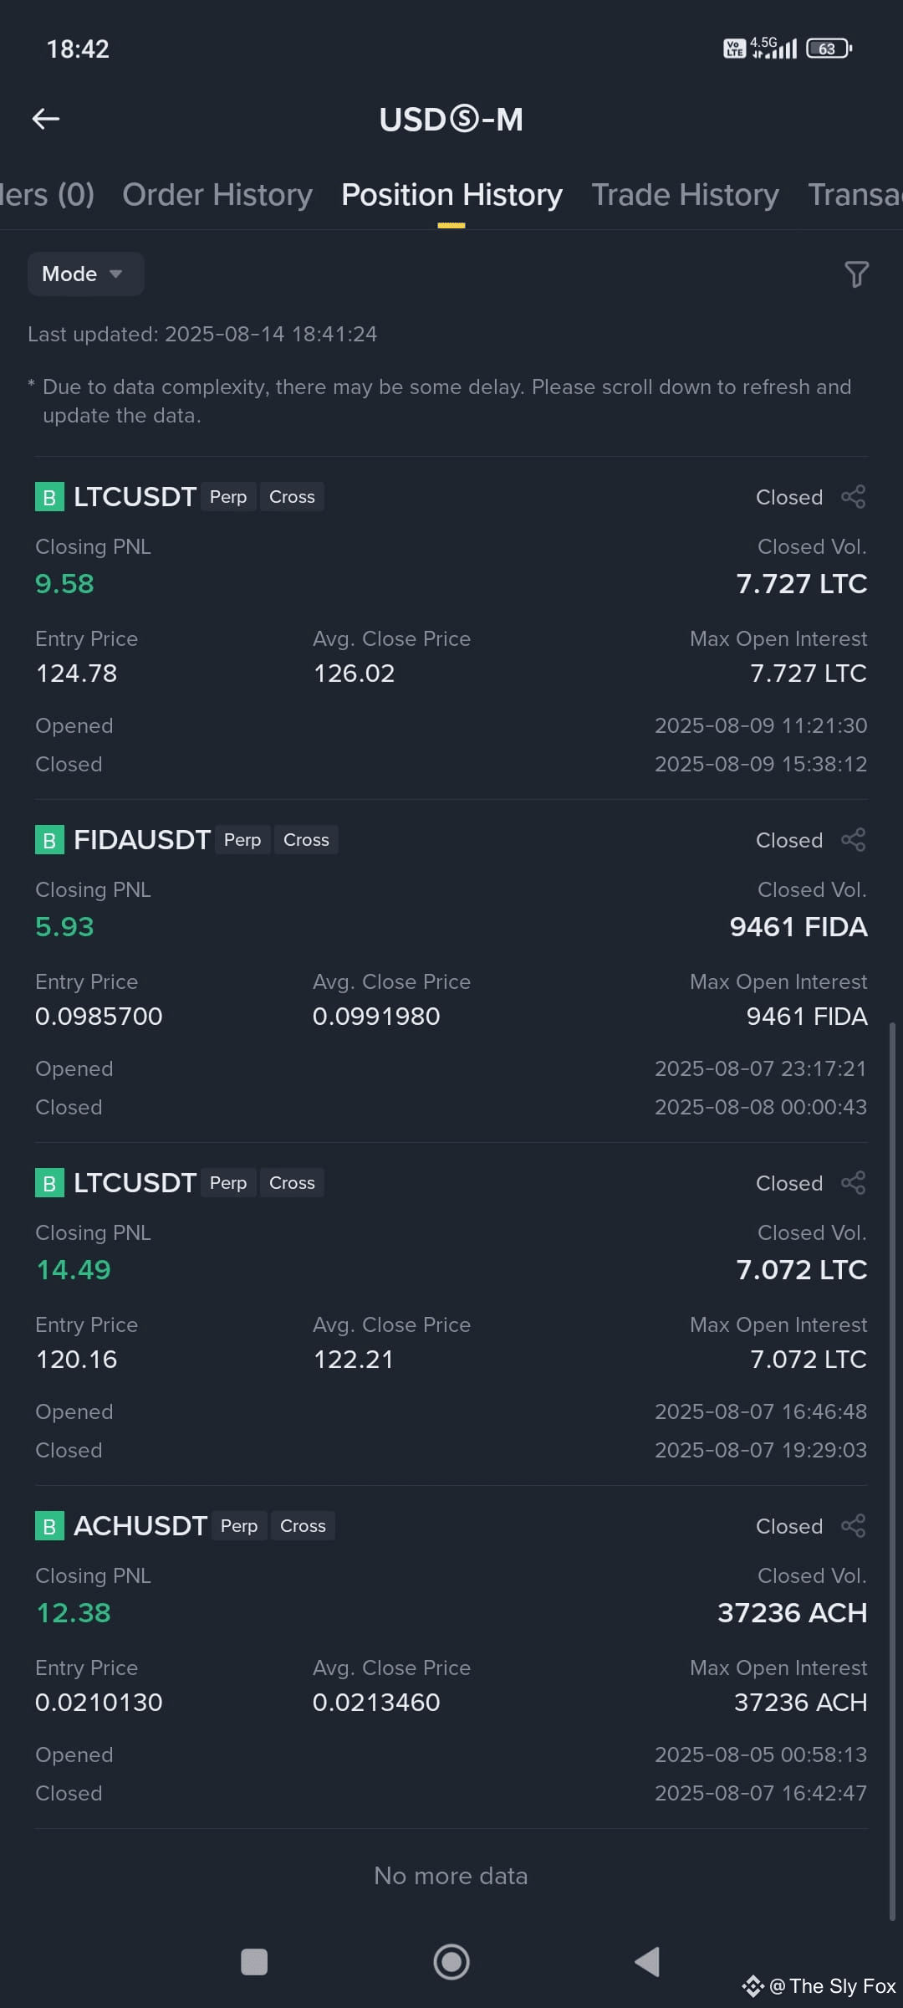The image size is (903, 2008).
Task: Expand the Mode dropdown
Action: [85, 274]
